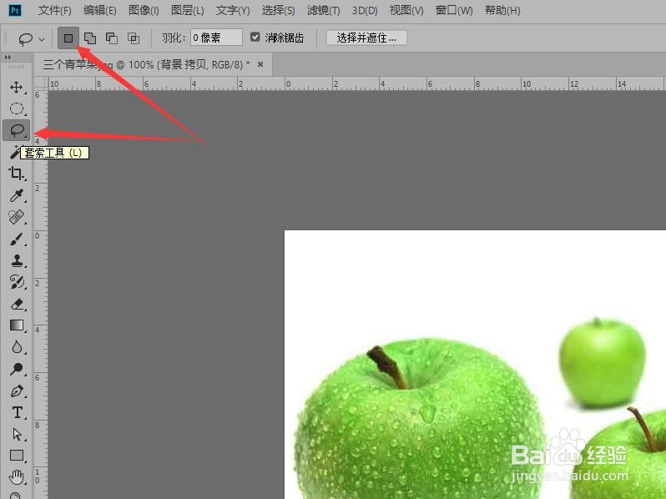
Task: Choose New Selection mode button
Action: 68,38
